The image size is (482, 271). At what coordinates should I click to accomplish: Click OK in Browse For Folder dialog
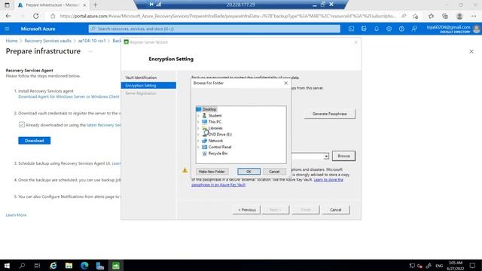tap(249, 172)
